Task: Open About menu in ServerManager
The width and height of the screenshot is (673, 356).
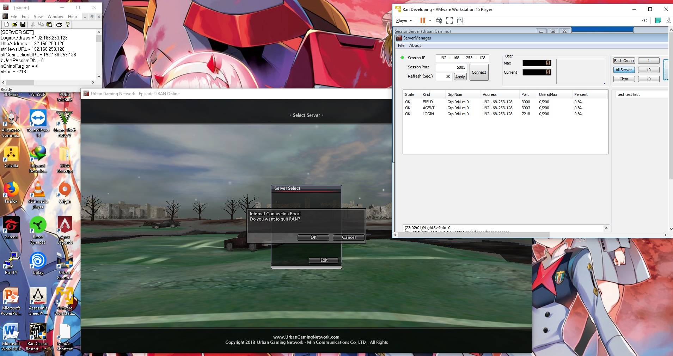Action: (415, 45)
